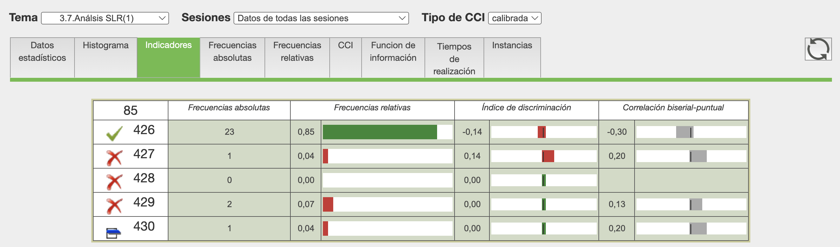This screenshot has width=840, height=247.
Task: Click the red X beside 427
Action: 114,158
